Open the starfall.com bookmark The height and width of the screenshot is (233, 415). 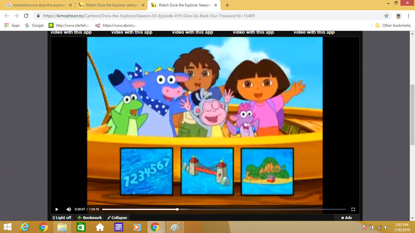coord(69,25)
